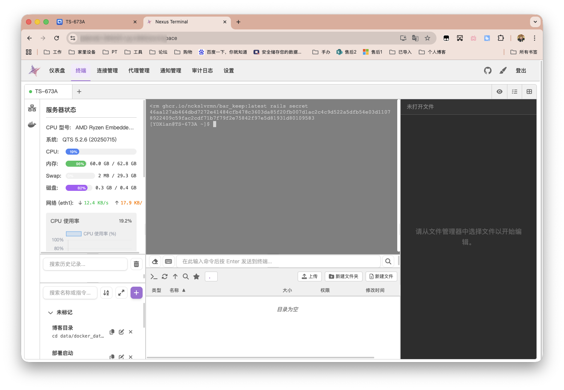Star the current path with the favorite icon
The height and width of the screenshot is (390, 564).
point(196,276)
